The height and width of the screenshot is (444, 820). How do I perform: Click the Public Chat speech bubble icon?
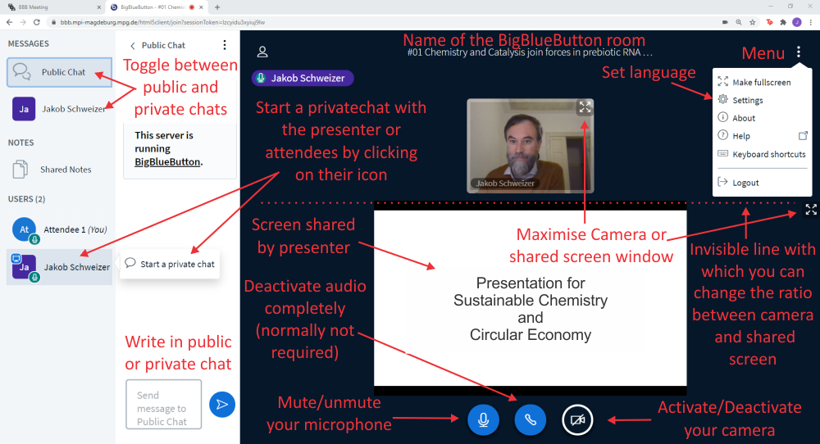(x=22, y=71)
